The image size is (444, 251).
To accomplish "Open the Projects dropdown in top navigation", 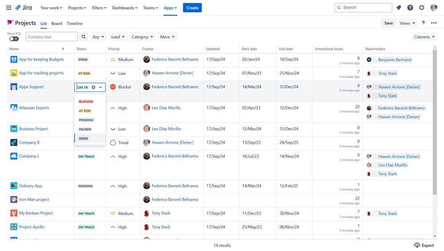I will coord(77,8).
